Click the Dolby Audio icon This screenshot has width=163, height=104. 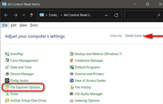coord(7,81)
